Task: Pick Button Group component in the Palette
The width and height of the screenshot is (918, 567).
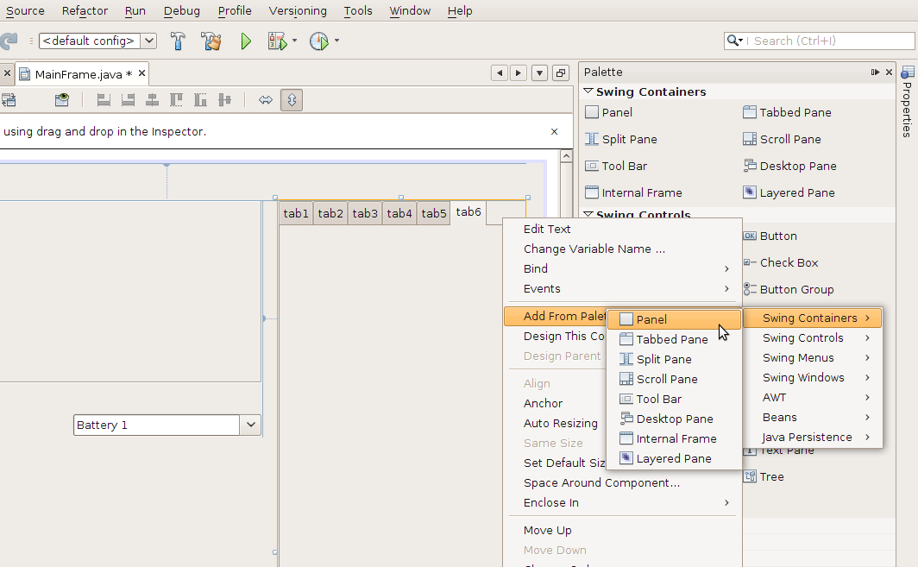Action: (x=788, y=290)
